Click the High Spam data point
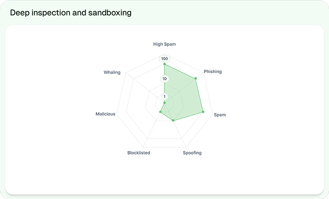The width and height of the screenshot is (329, 199). [164, 64]
